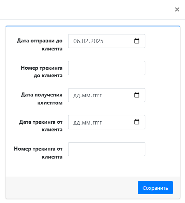This screenshot has height=203, width=185.
Task: Select гггг placeholder in Дата трекинга от клиента
Action: 97,123
